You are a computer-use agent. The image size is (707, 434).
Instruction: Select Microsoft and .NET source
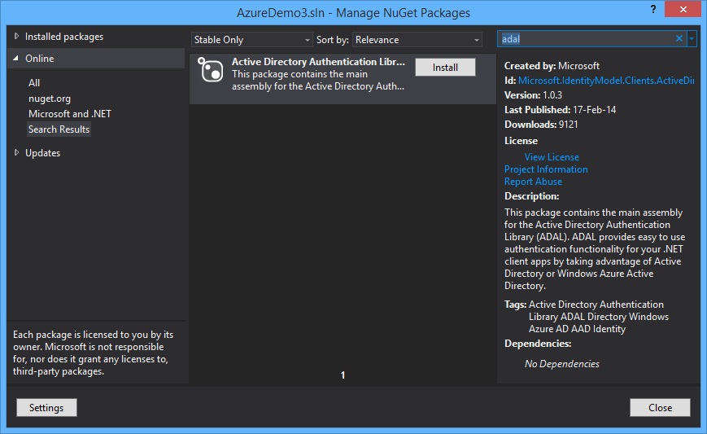(70, 114)
